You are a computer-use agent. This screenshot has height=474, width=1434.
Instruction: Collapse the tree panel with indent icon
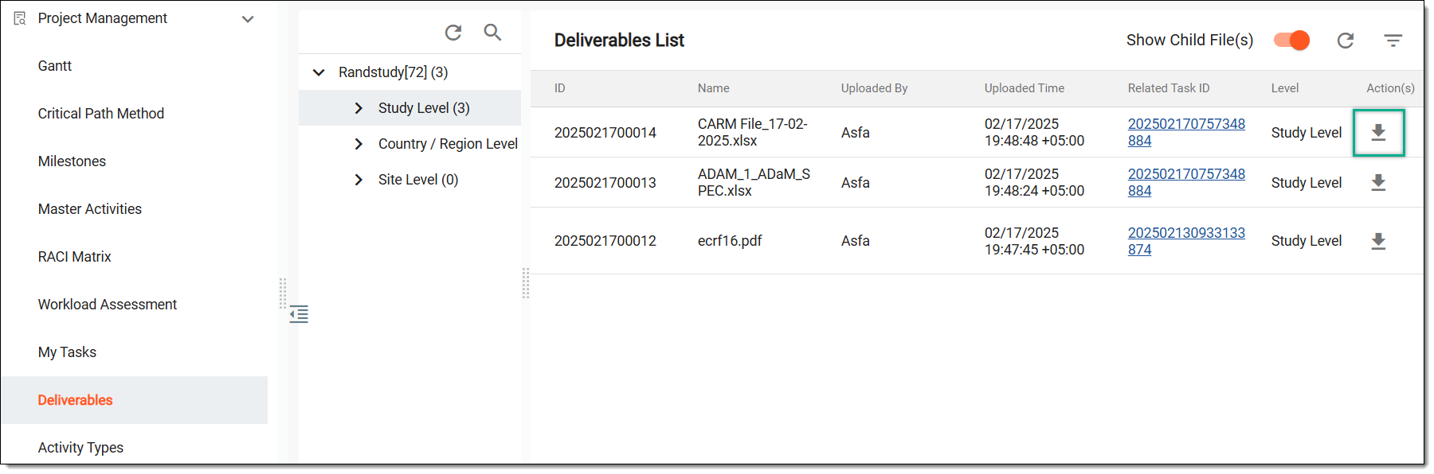[x=299, y=314]
